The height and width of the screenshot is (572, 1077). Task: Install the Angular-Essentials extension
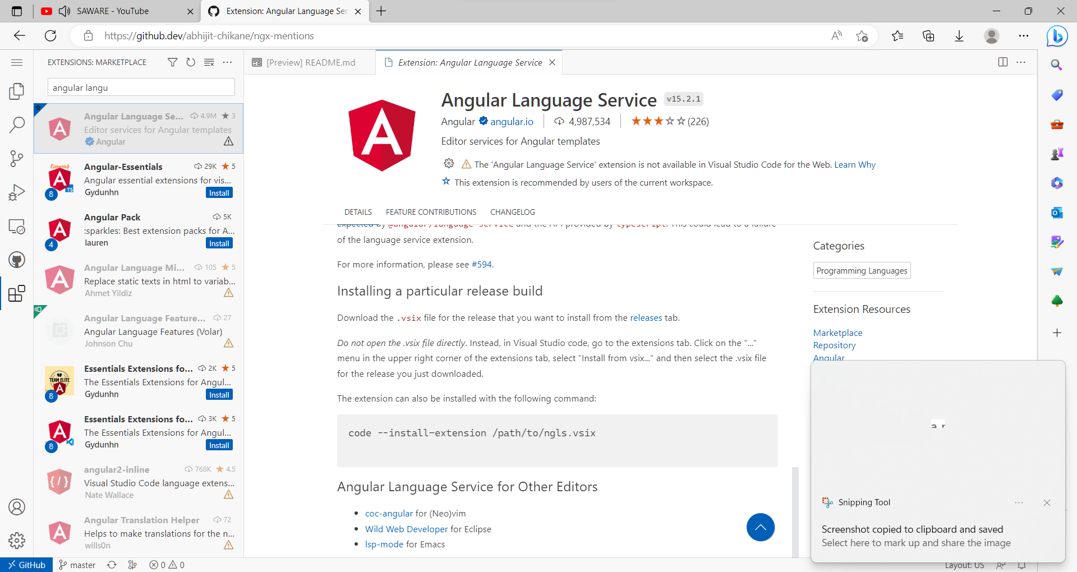pyautogui.click(x=219, y=193)
